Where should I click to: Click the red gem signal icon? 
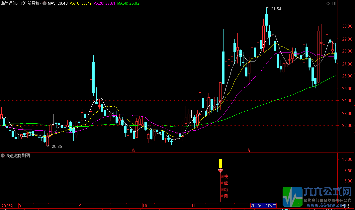coord(220,170)
